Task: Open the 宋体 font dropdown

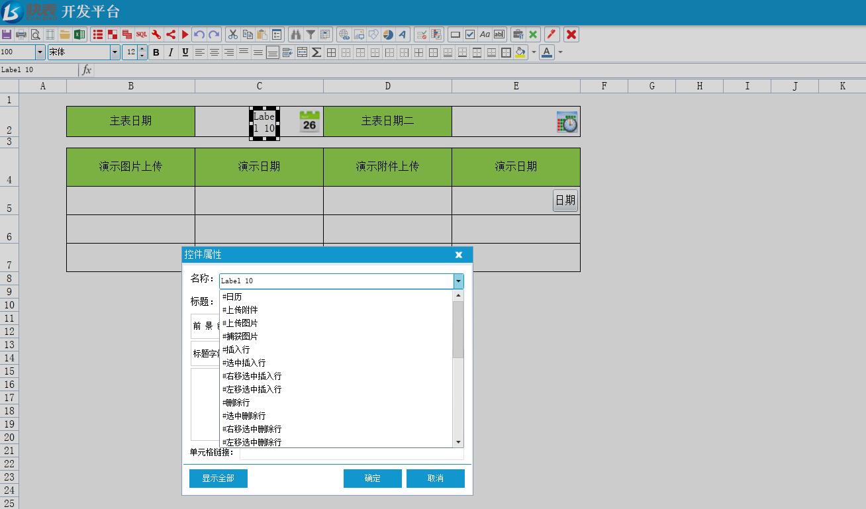Action: tap(115, 52)
